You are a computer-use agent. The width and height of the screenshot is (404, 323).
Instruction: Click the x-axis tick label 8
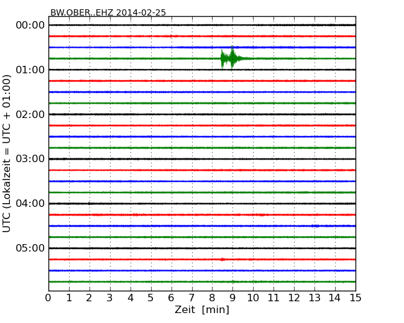212,298
